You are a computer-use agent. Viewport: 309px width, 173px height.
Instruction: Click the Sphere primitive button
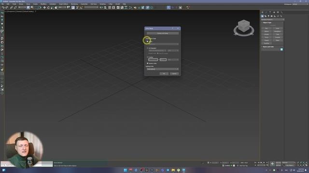pos(267,31)
